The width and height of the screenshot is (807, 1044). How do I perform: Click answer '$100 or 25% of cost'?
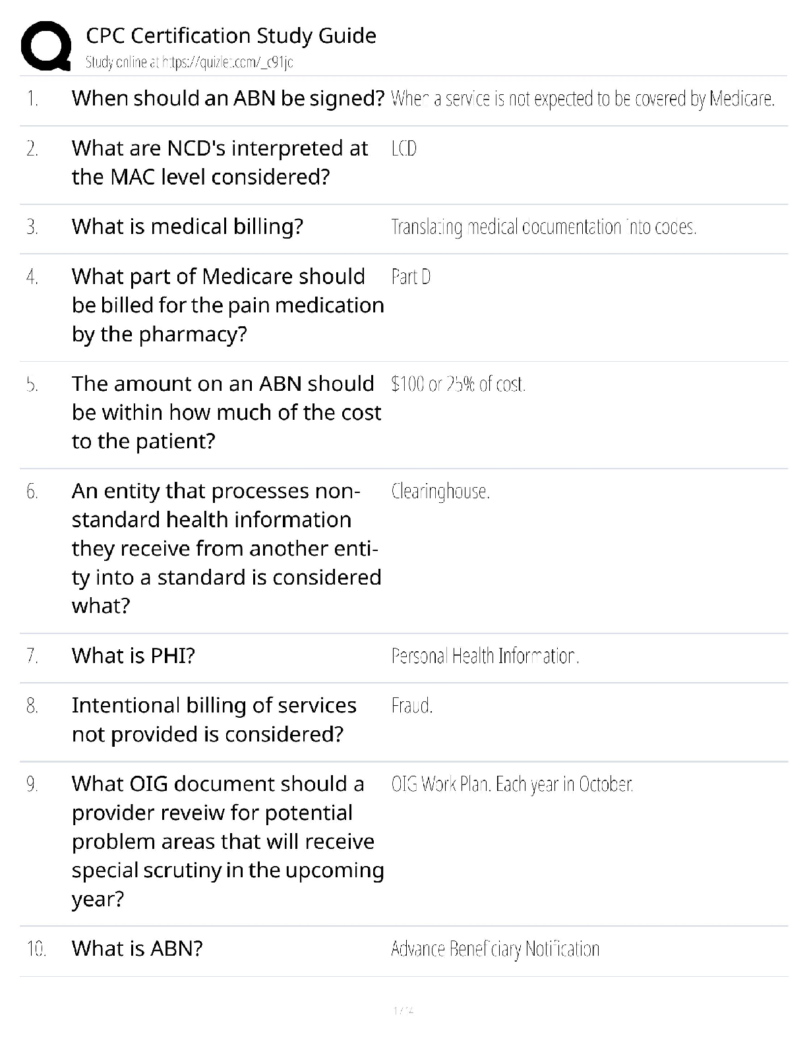point(458,384)
